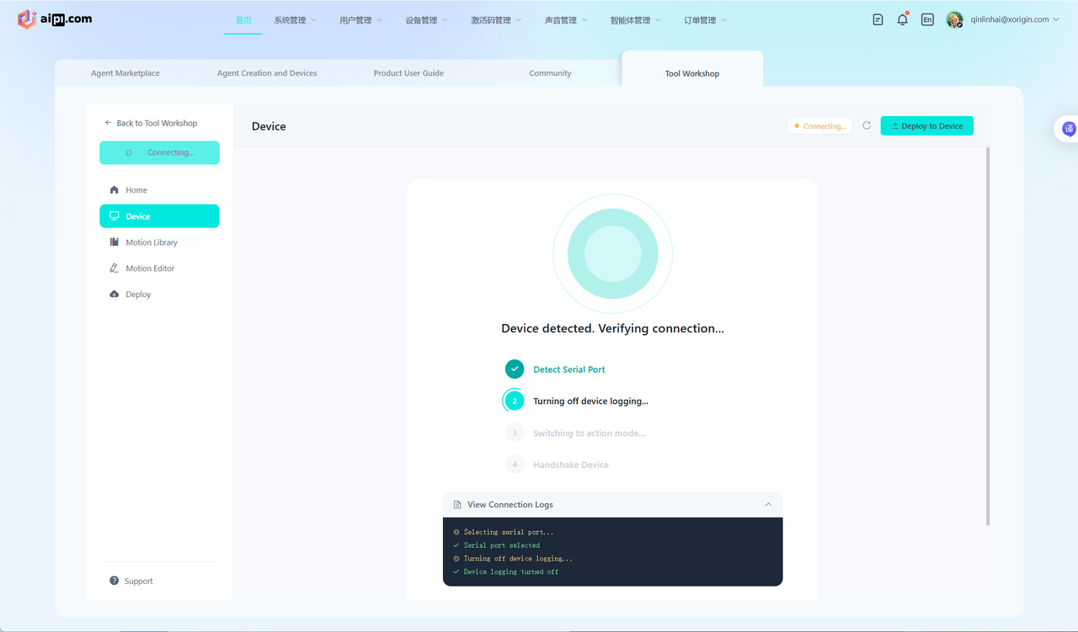Click the step 2 circle indicator

[515, 401]
